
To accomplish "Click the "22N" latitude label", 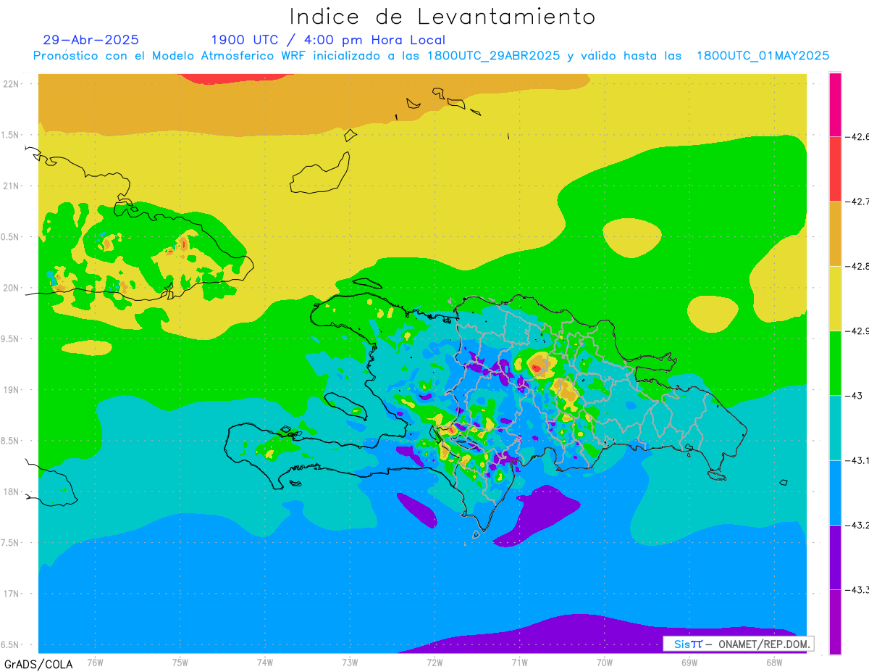I will 12,83.
